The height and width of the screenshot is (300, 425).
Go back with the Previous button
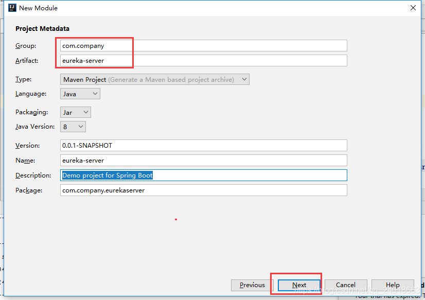point(252,285)
